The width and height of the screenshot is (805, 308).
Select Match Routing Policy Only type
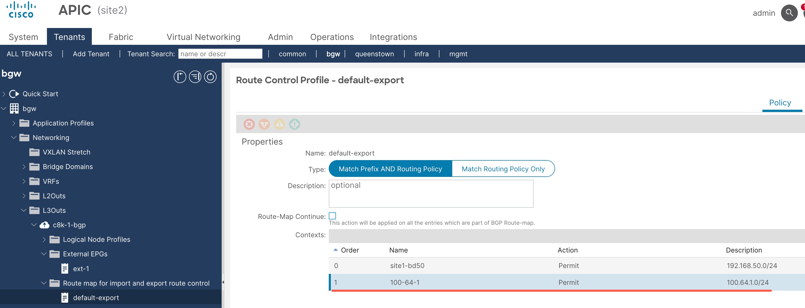503,169
